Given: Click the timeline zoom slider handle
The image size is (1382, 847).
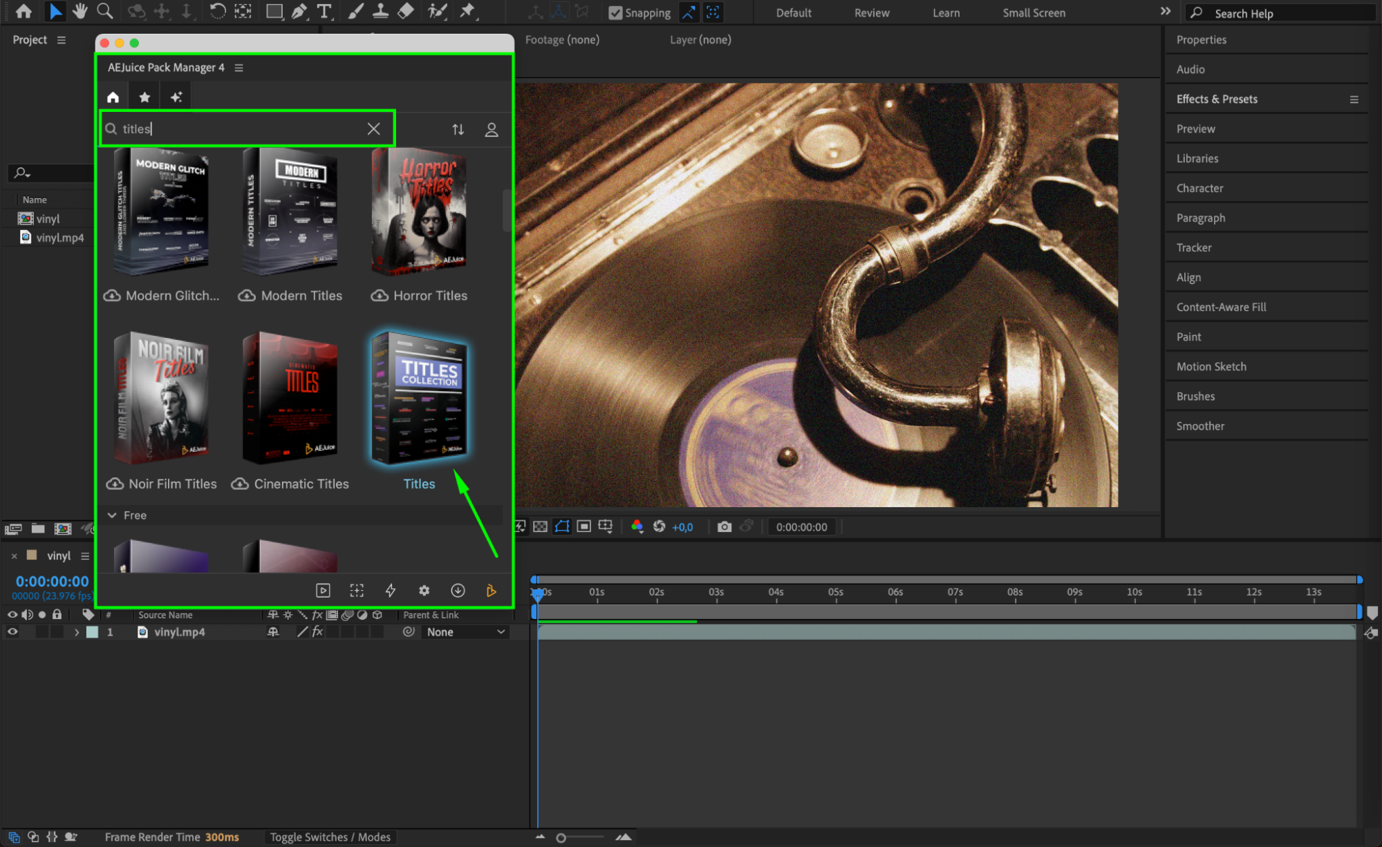Looking at the screenshot, I should click(x=561, y=837).
